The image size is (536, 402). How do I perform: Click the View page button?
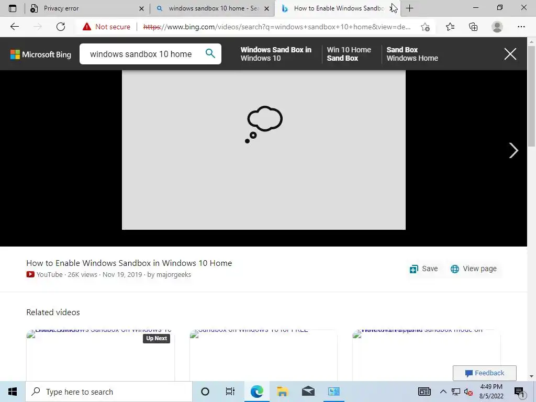[473, 269]
